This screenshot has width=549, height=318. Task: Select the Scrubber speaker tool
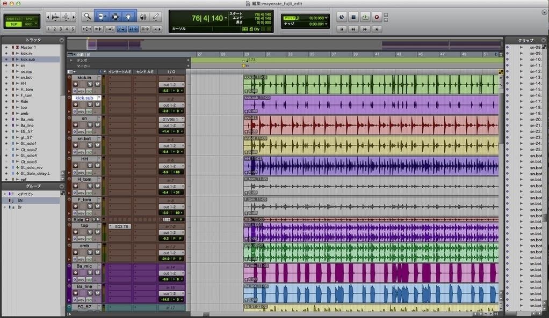coord(143,17)
